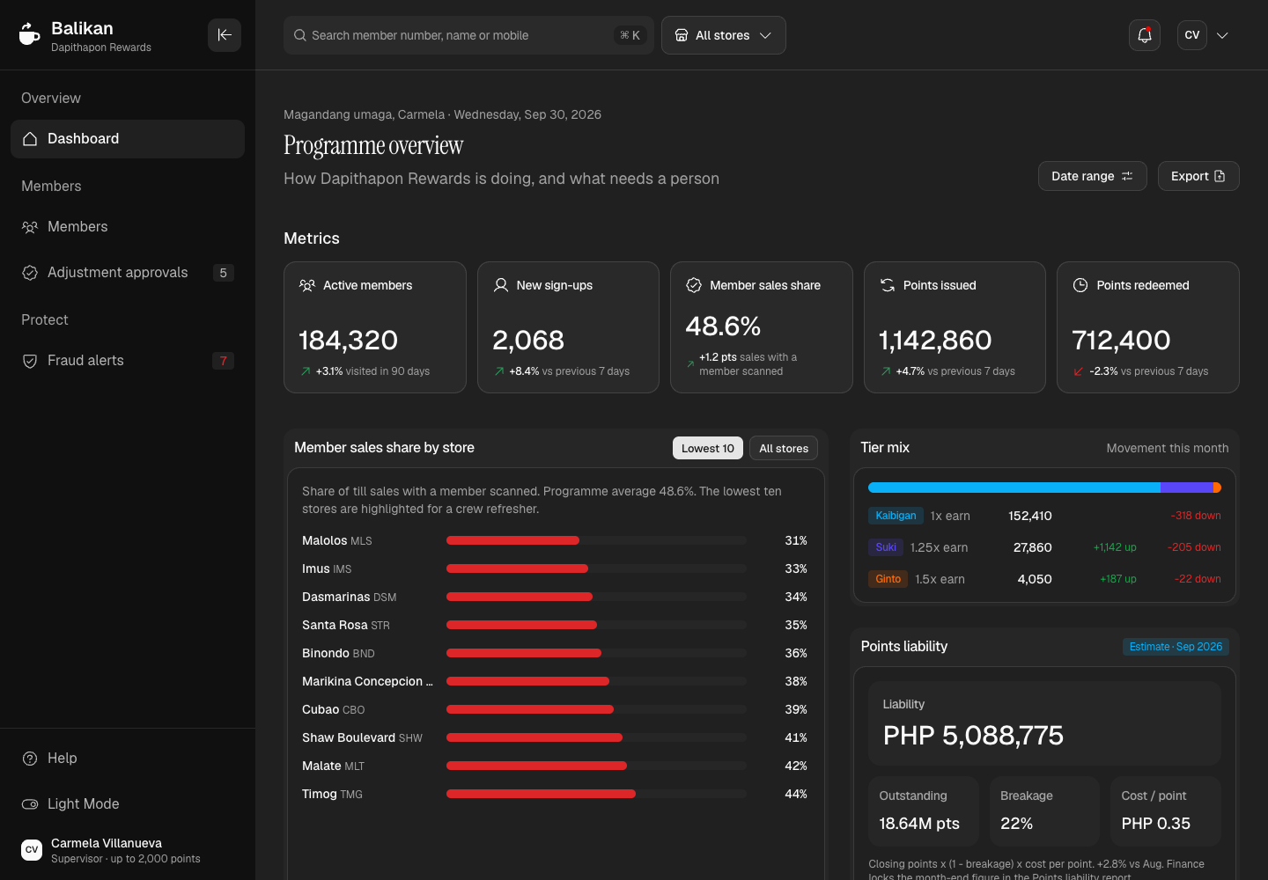This screenshot has height=880, width=1268.
Task: Click the Active members upward trend arrow
Action: pyautogui.click(x=306, y=371)
